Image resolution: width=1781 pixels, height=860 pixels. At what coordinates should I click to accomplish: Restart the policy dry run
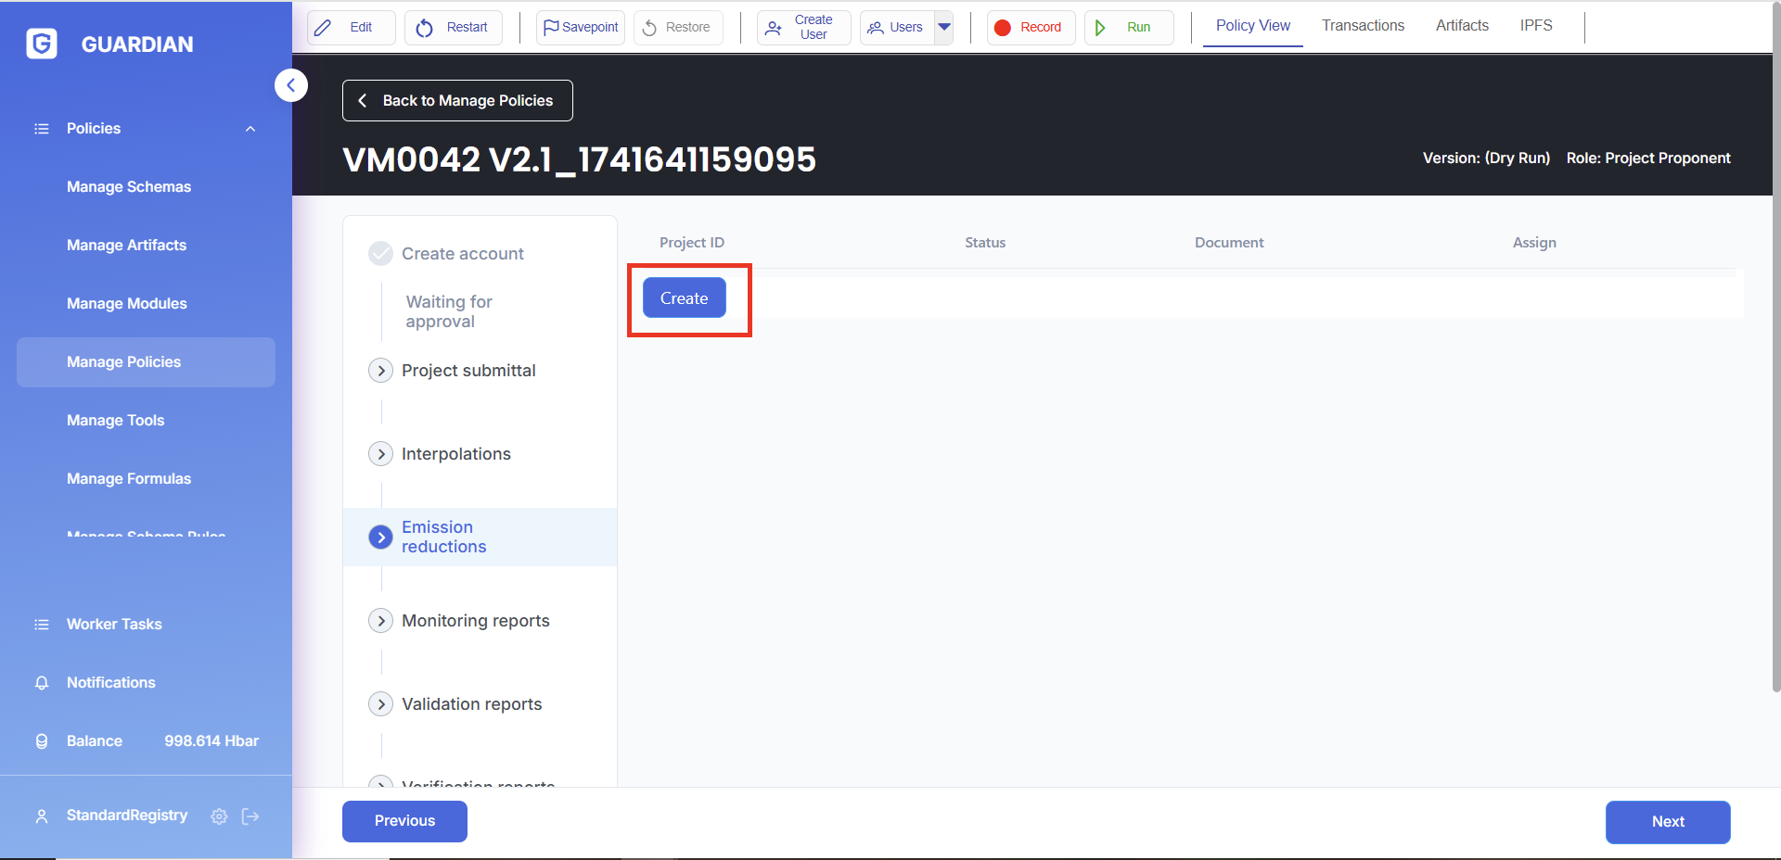[x=453, y=28]
